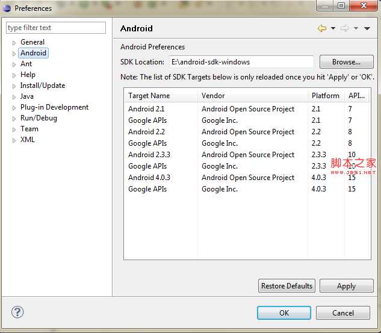Select Help in the preferences tree

(28, 75)
